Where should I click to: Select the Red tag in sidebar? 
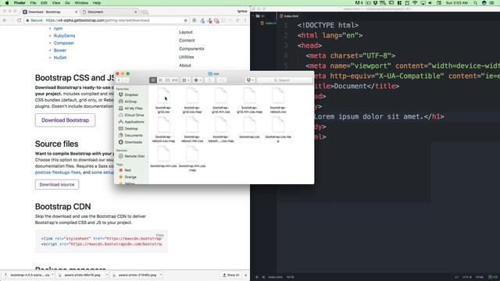(127, 170)
